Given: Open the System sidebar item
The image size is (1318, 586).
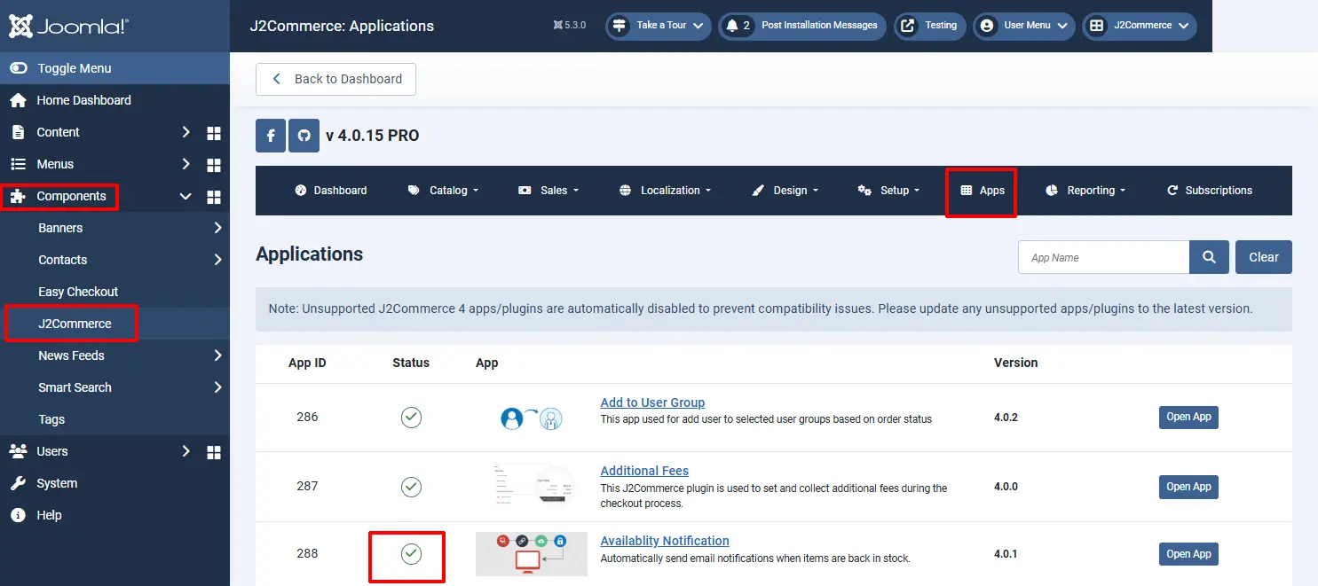Looking at the screenshot, I should 57,483.
